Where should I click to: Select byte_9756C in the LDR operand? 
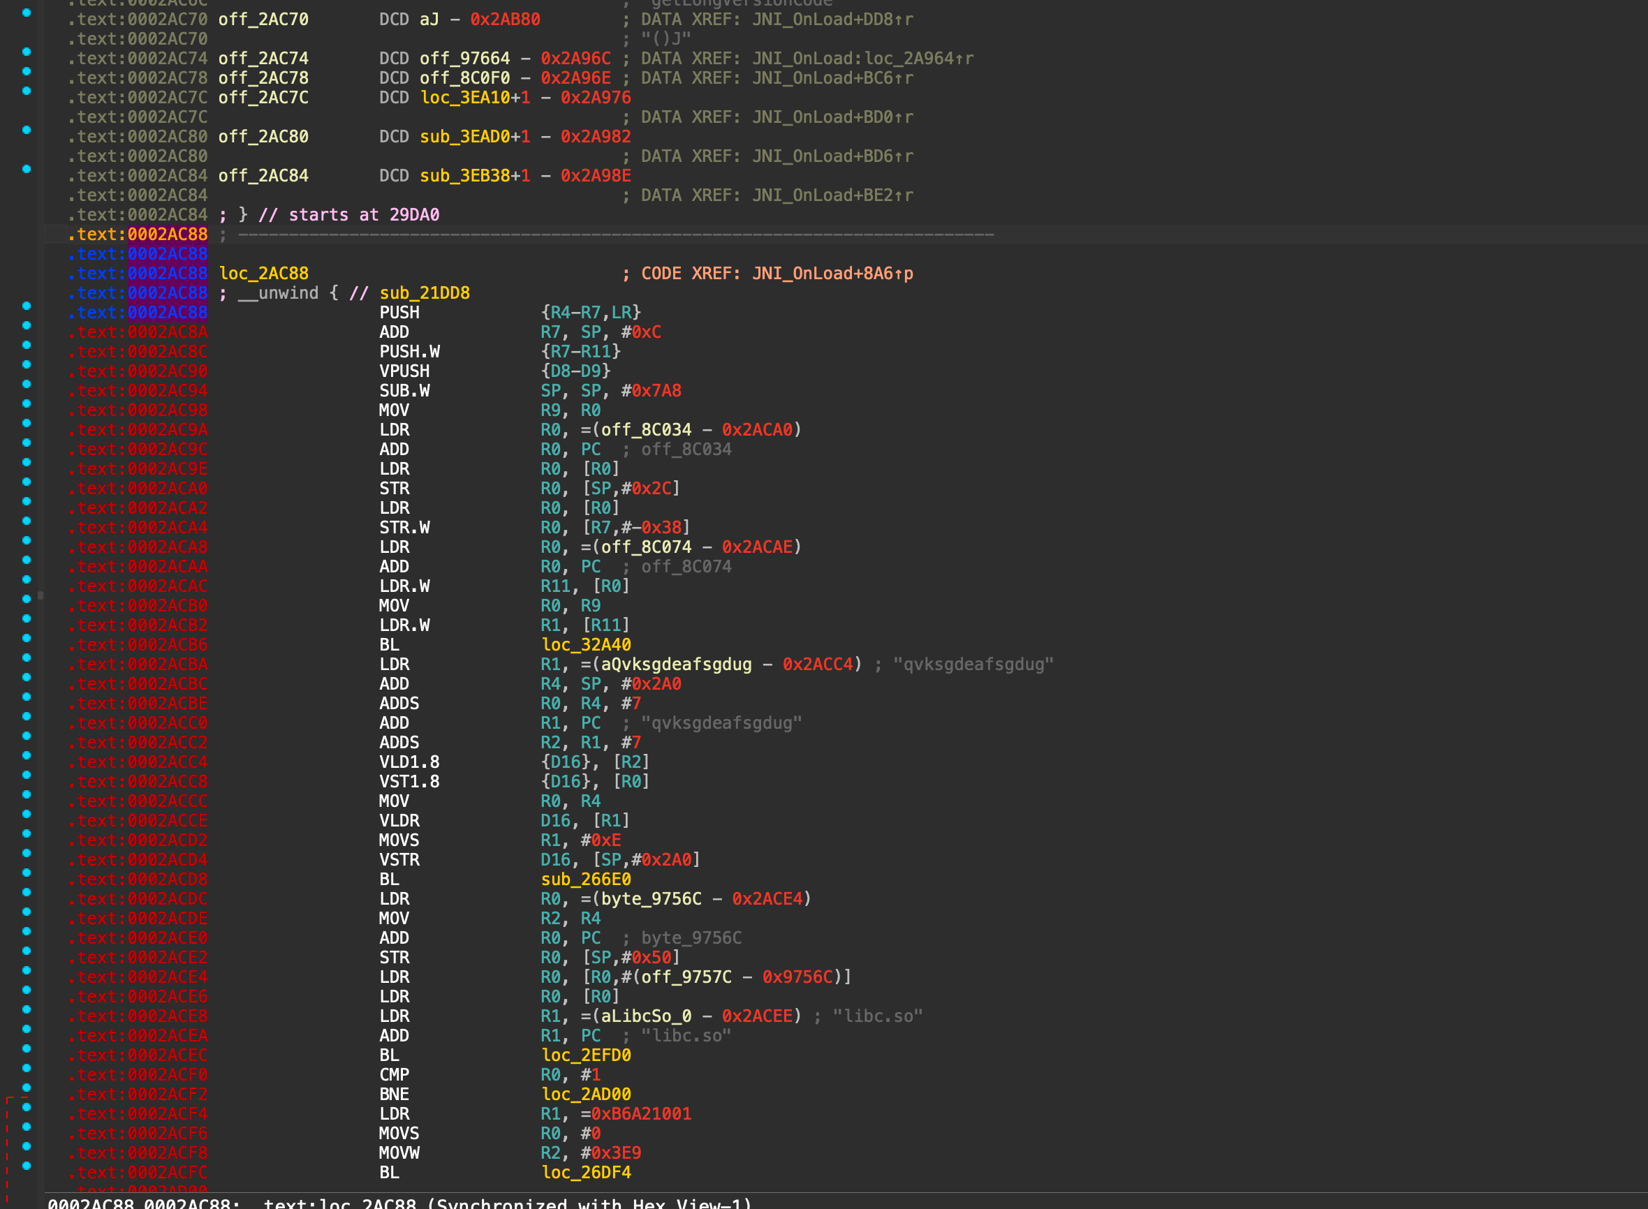pyautogui.click(x=651, y=898)
